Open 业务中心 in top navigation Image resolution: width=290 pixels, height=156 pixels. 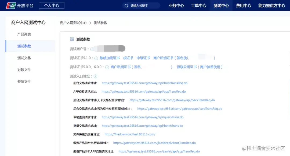coord(176,6)
